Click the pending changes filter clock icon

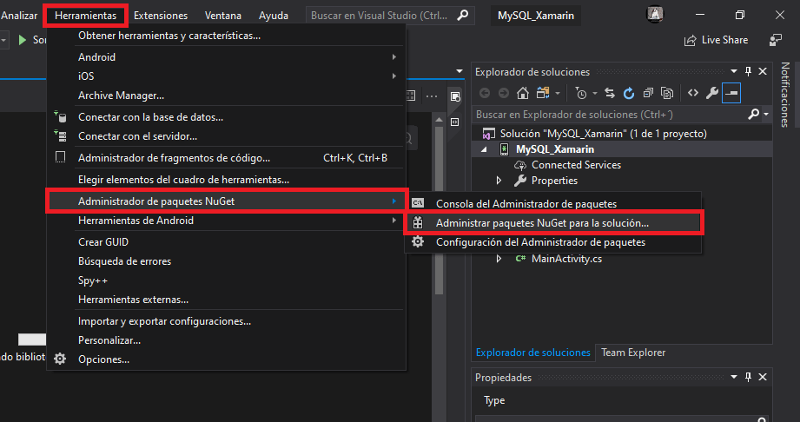pyautogui.click(x=581, y=93)
